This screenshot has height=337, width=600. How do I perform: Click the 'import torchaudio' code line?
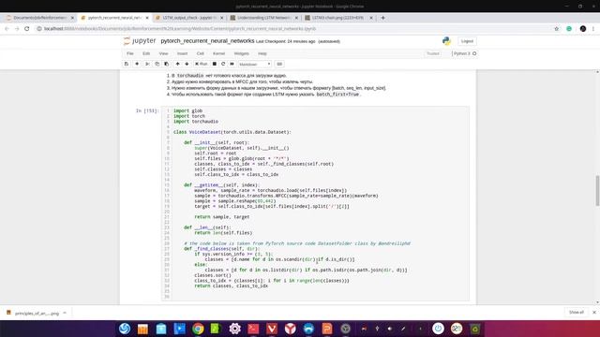pos(196,122)
